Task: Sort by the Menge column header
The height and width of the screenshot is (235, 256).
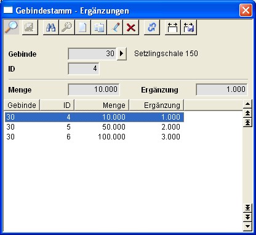Action: pyautogui.click(x=102, y=105)
